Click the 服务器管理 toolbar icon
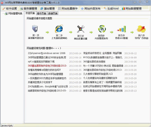The image size is (151, 127). [x=21, y=9]
